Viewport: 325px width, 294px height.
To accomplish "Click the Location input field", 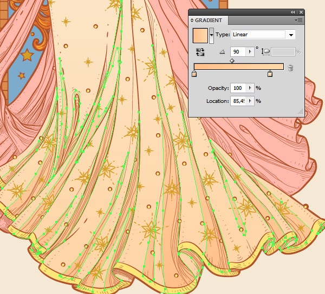I will pyautogui.click(x=237, y=101).
